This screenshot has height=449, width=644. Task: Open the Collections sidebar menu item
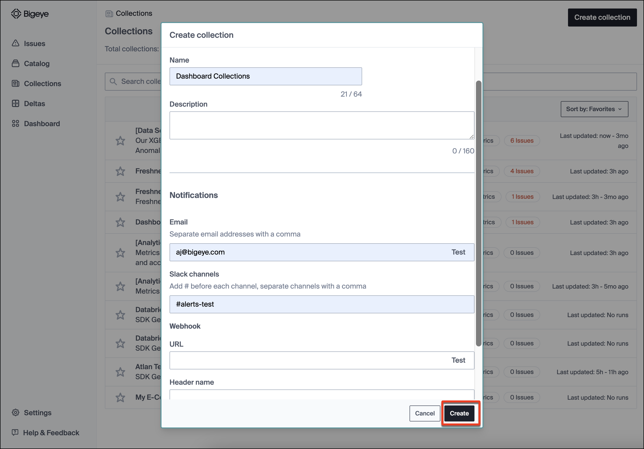(42, 83)
